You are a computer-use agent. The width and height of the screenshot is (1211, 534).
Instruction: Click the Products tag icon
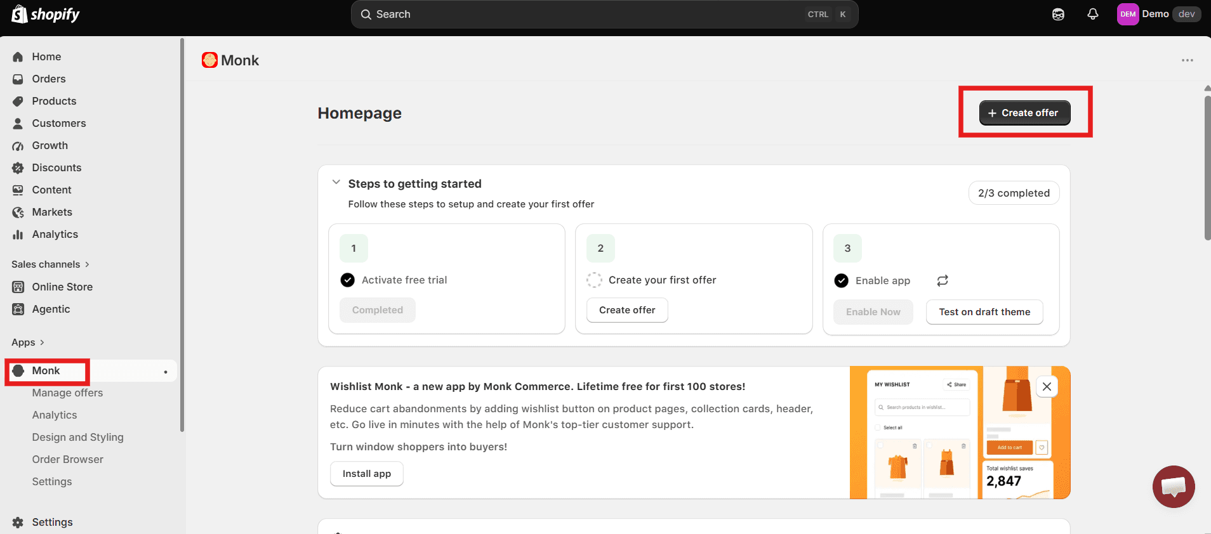point(18,101)
